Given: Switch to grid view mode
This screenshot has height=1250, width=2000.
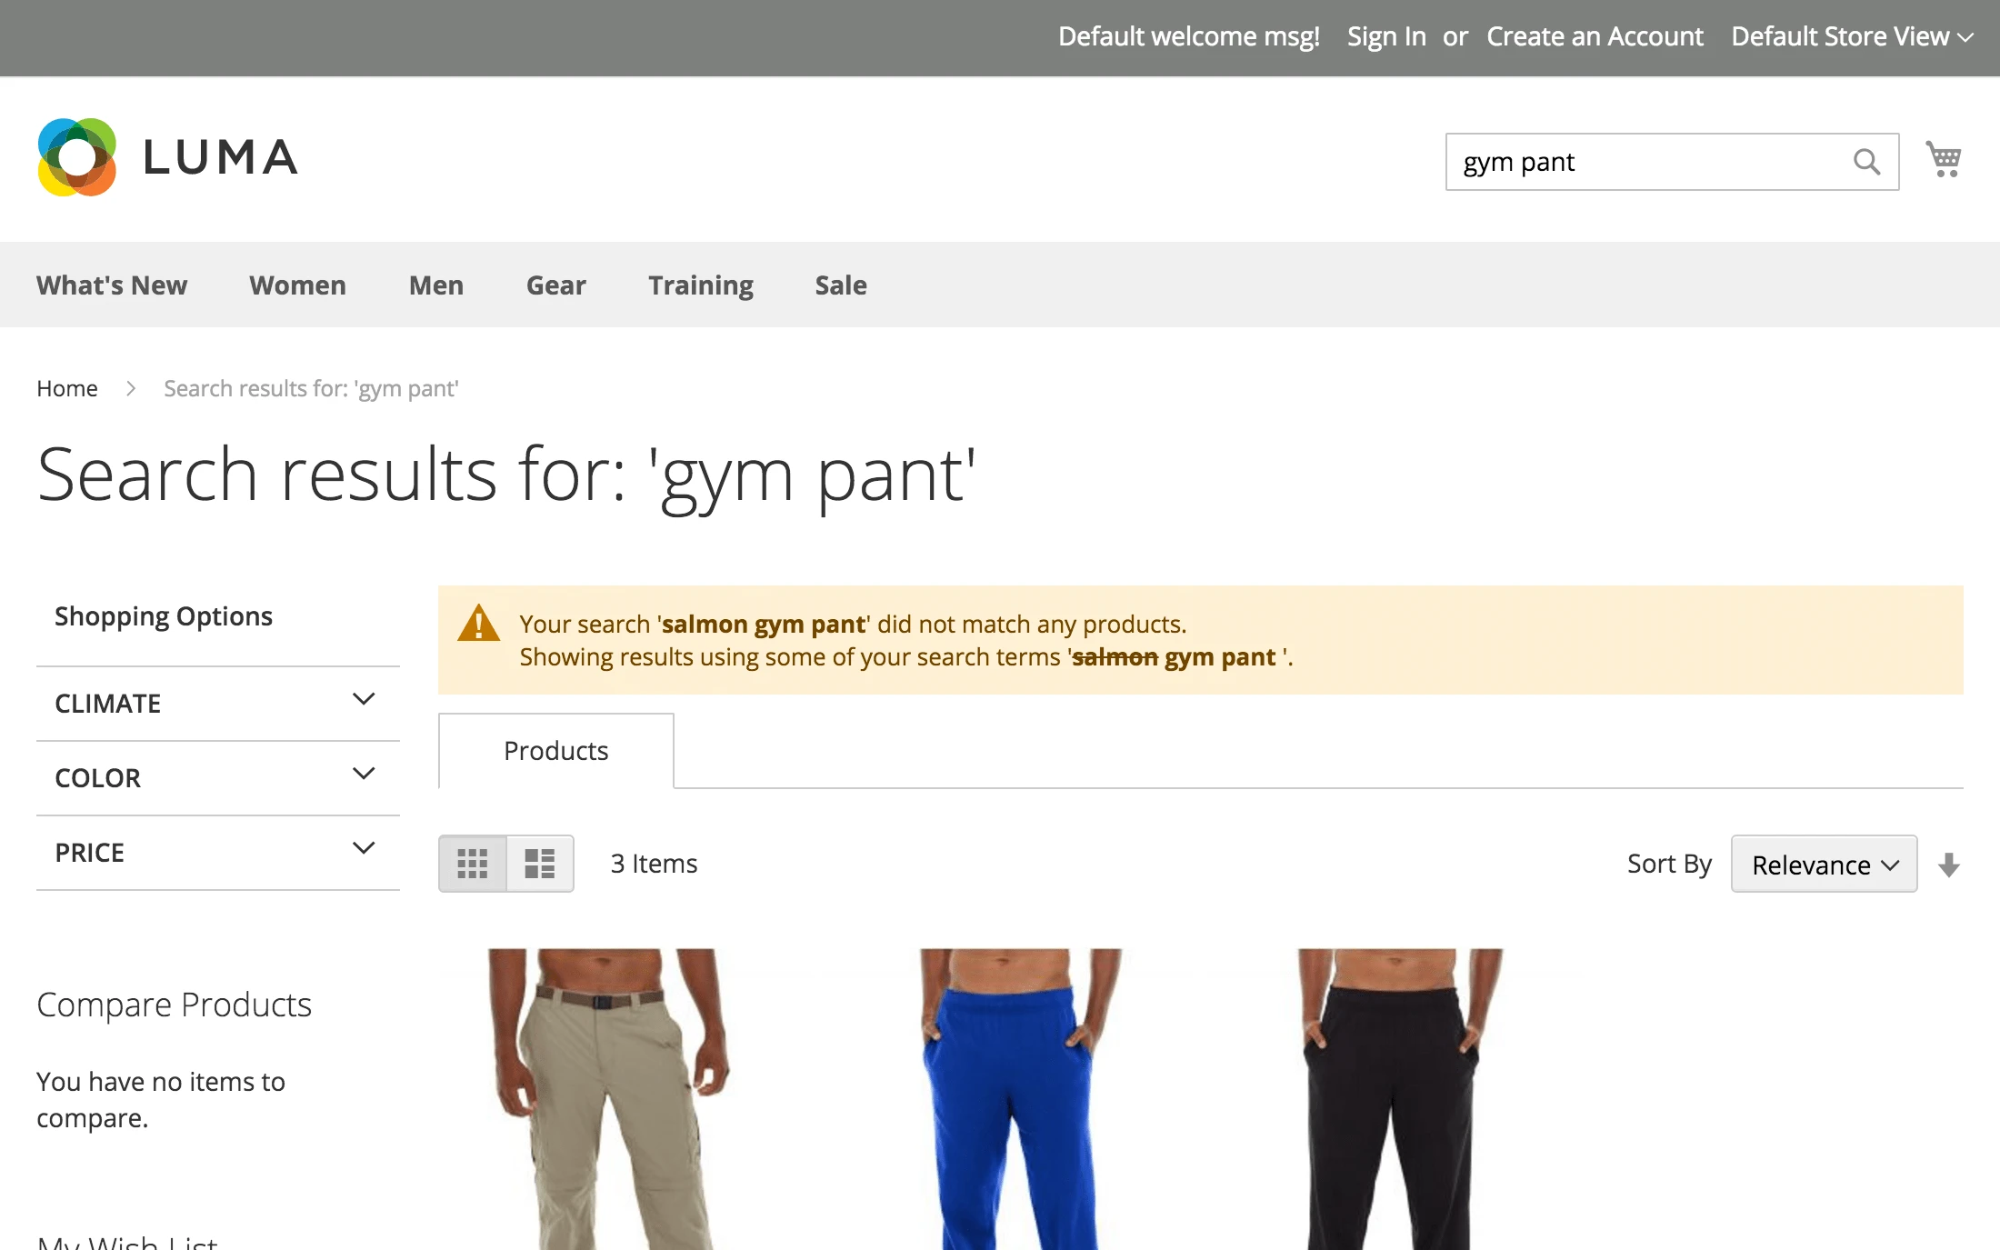Looking at the screenshot, I should [x=473, y=864].
